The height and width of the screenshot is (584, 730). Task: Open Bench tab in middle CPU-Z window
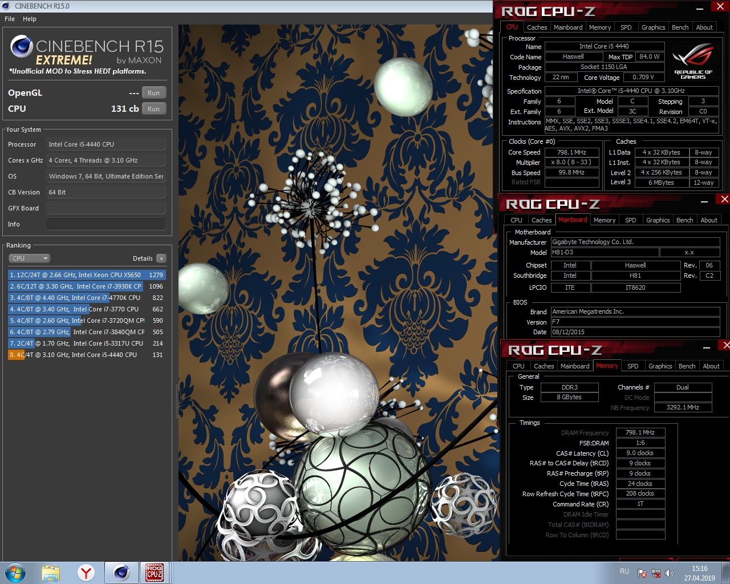click(685, 220)
